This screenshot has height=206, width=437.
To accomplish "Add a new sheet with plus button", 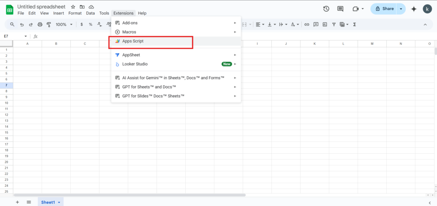I will (17, 203).
